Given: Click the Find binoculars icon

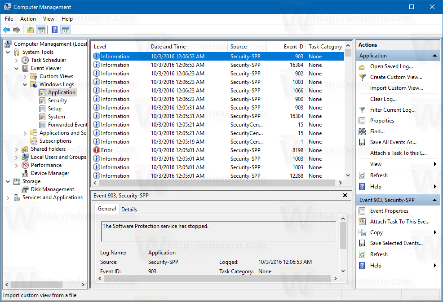Looking at the screenshot, I should pyautogui.click(x=362, y=131).
